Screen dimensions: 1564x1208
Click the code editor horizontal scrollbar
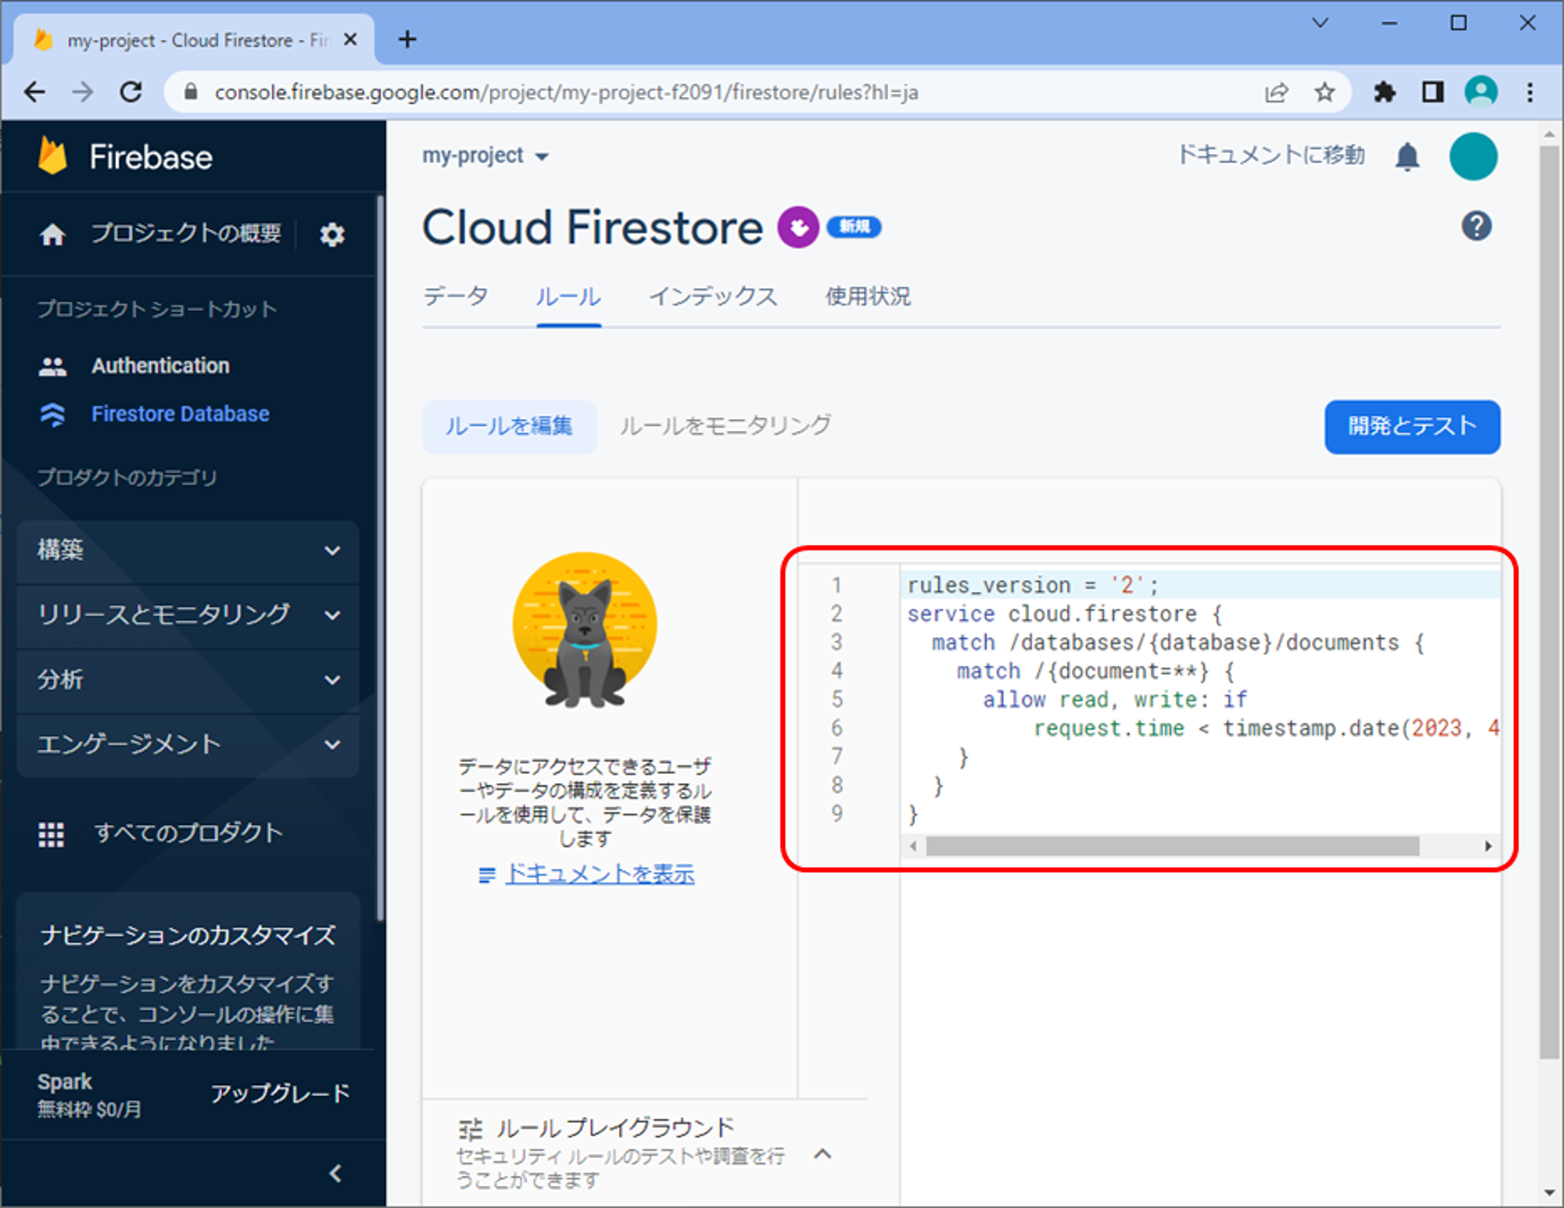pyautogui.click(x=1172, y=846)
